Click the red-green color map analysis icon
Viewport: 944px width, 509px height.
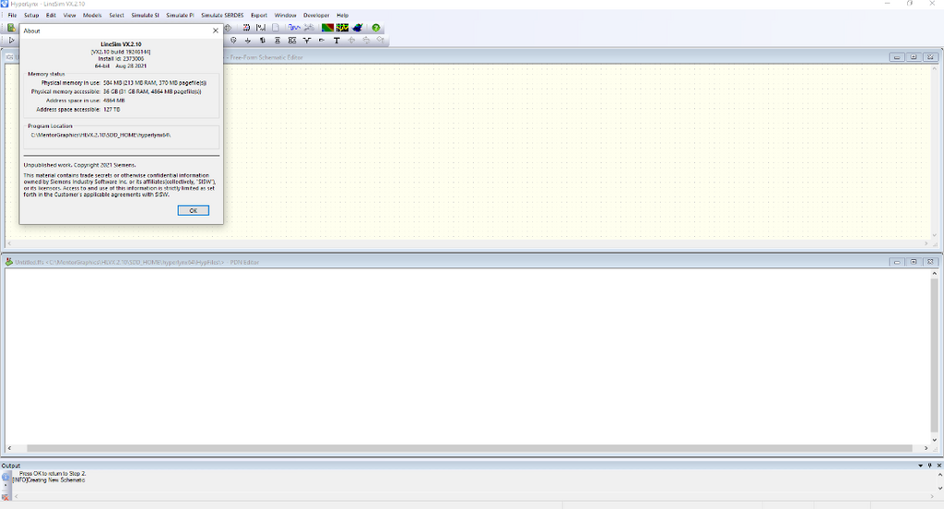(x=327, y=28)
